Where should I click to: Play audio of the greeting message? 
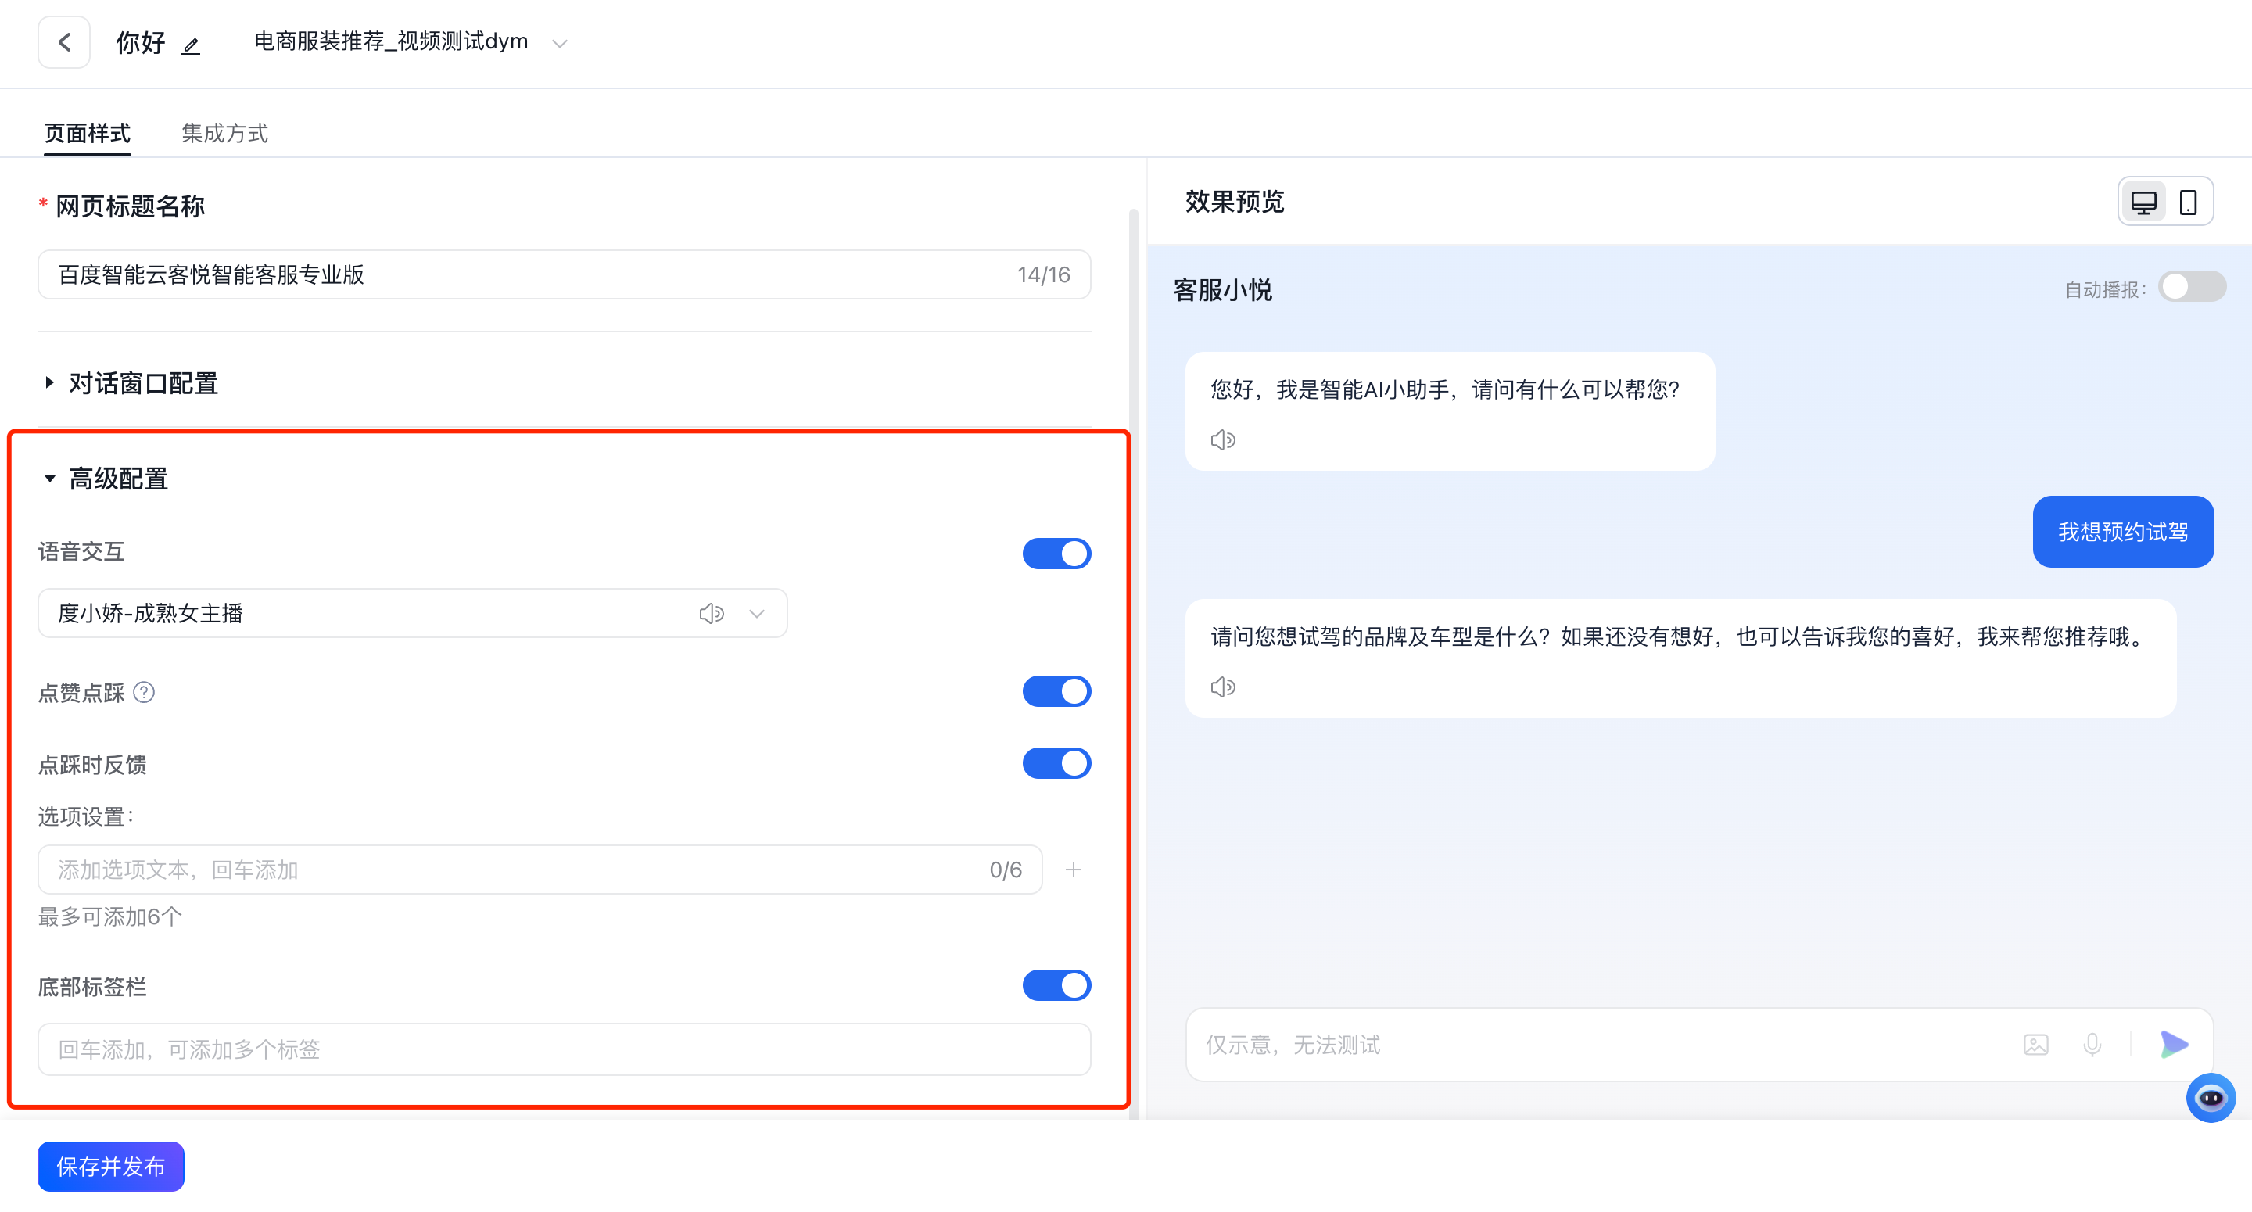click(1223, 440)
